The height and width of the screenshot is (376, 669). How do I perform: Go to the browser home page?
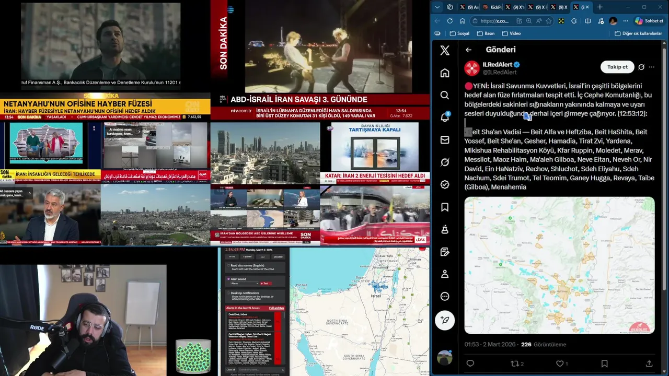(463, 21)
